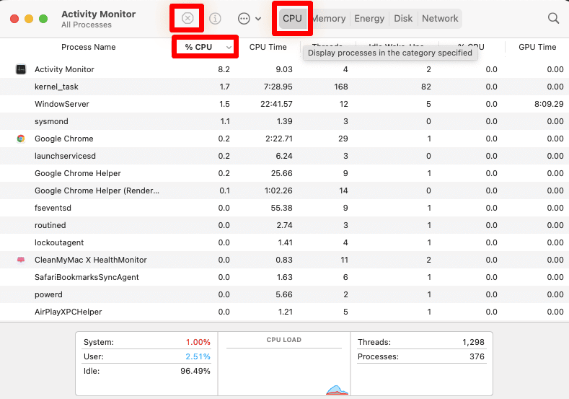Toggle sort order on % CPU column
The image size is (569, 399).
click(206, 47)
